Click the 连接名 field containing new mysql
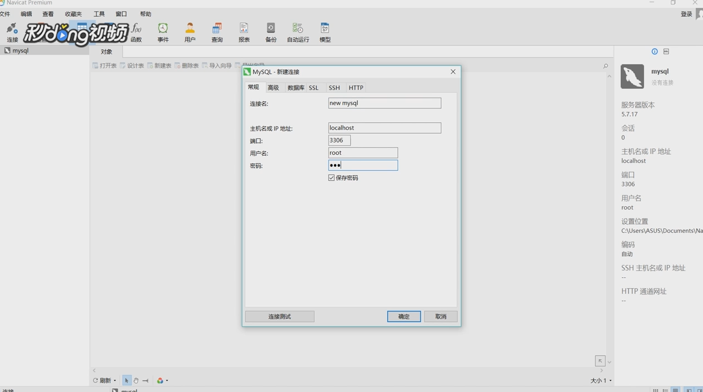The image size is (703, 392). click(385, 103)
